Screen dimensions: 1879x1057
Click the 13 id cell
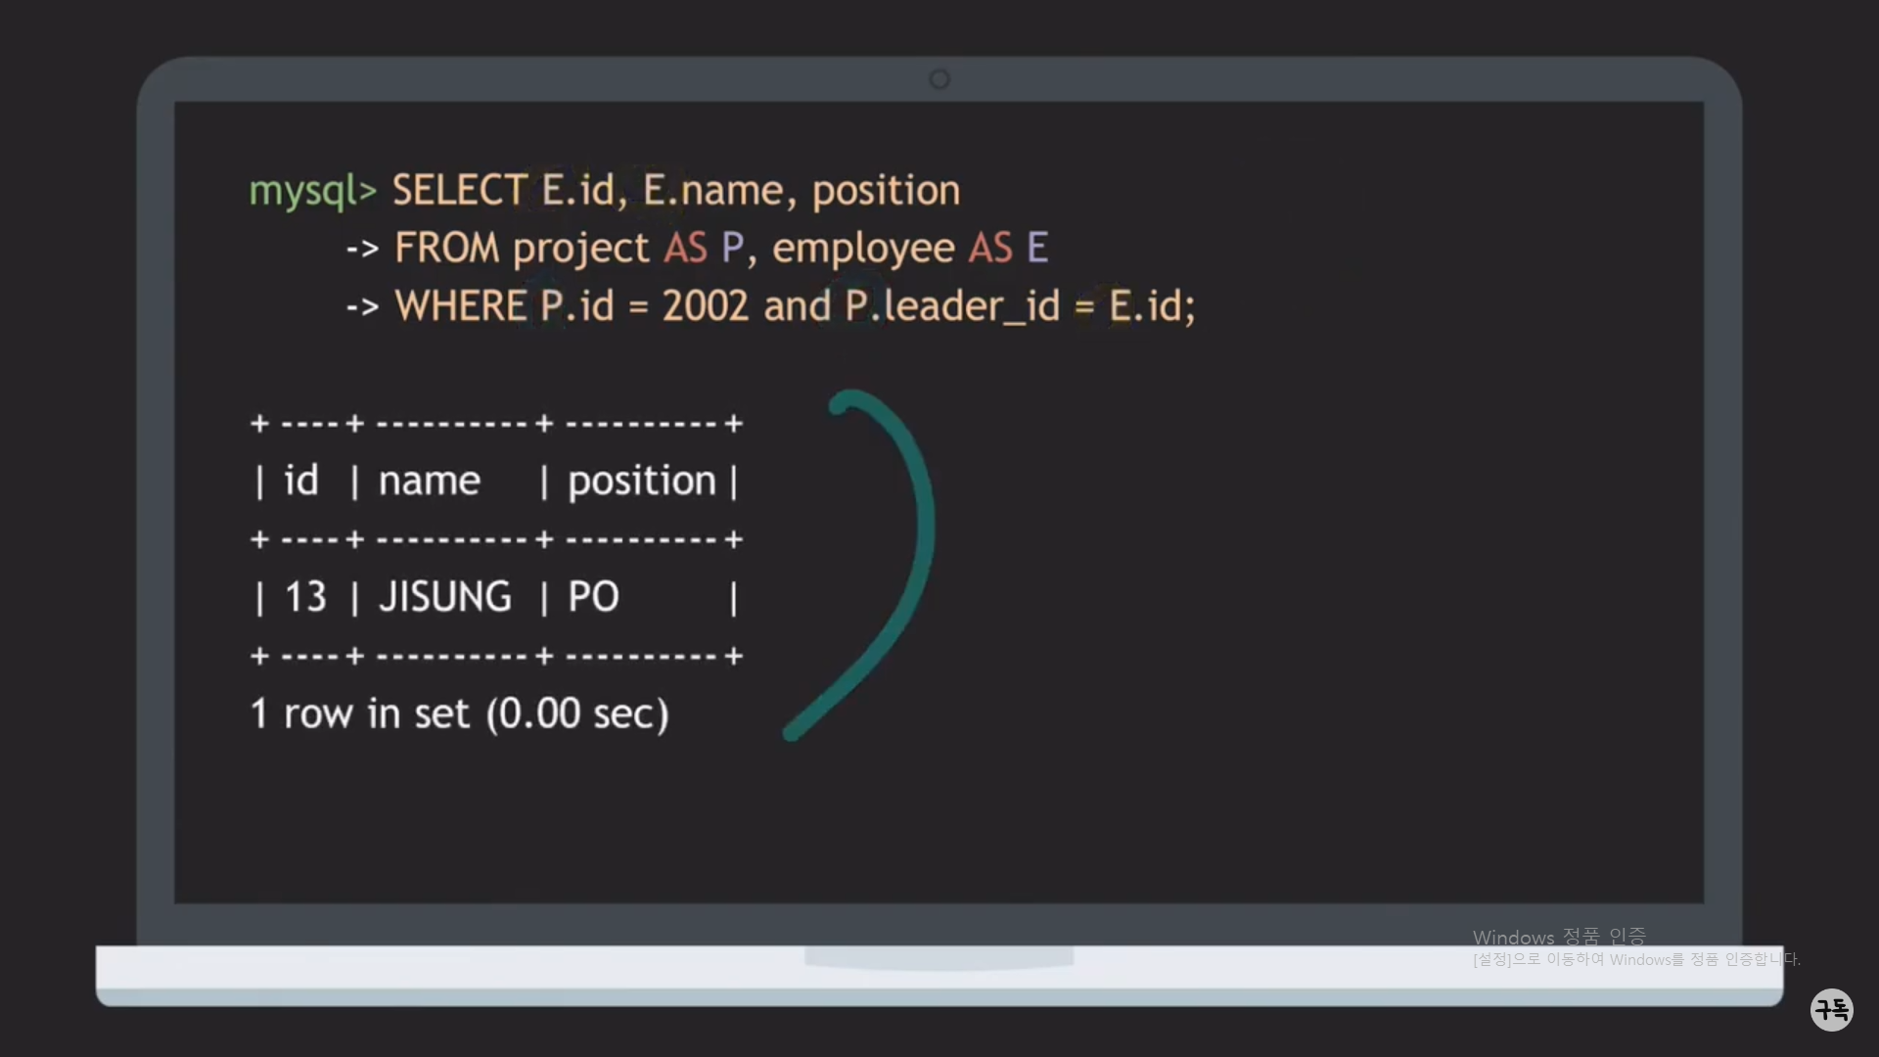click(x=304, y=596)
